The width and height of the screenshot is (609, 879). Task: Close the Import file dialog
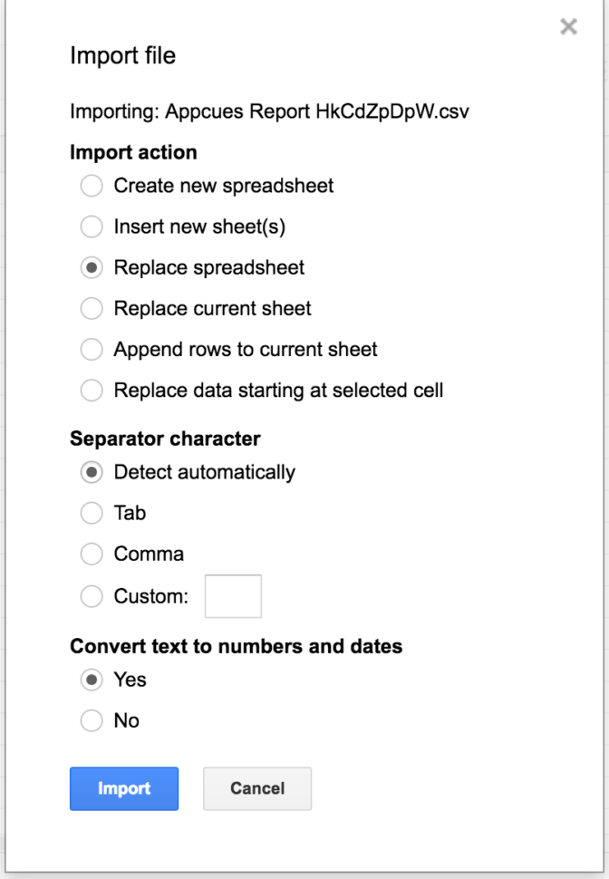(x=568, y=26)
